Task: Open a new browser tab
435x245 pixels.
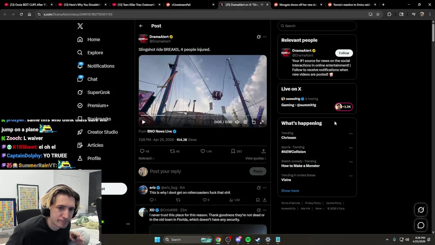Action: click(383, 5)
